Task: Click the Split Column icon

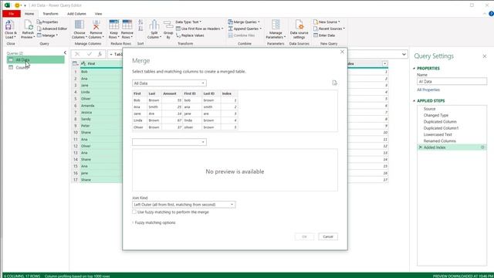Action: pos(154,25)
